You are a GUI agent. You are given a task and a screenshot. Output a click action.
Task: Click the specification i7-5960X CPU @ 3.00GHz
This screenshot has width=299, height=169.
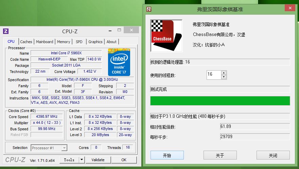(x=82, y=79)
